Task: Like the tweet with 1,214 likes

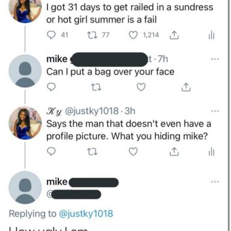Action: (x=133, y=35)
